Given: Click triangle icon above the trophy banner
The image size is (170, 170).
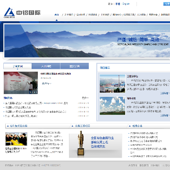Looking at the screenshot, I should (72, 126).
